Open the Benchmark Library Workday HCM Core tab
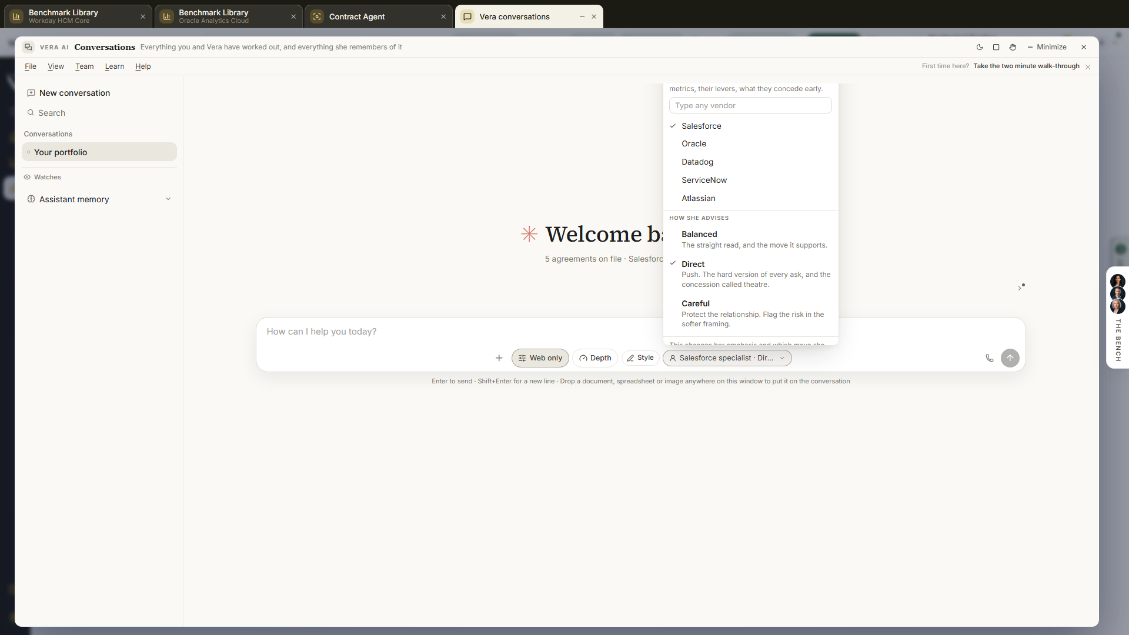This screenshot has height=635, width=1129. [x=78, y=16]
